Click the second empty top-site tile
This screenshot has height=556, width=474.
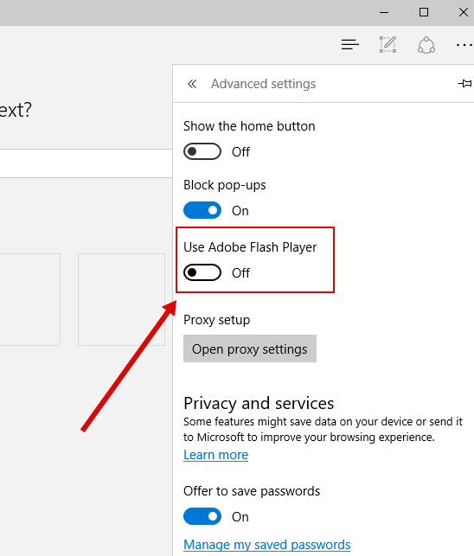[x=121, y=299]
